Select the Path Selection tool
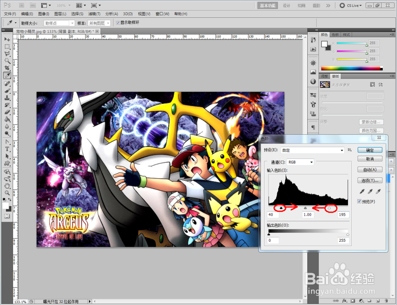 tap(7, 156)
